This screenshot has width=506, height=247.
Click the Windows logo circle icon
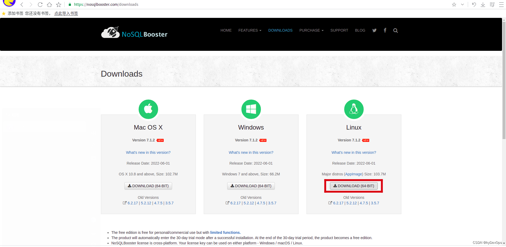(251, 109)
